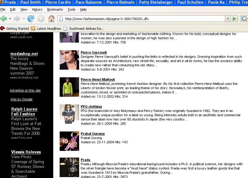Open Latest Headlines feed bookmark
The width and height of the screenshot is (248, 178).
(x=49, y=29)
